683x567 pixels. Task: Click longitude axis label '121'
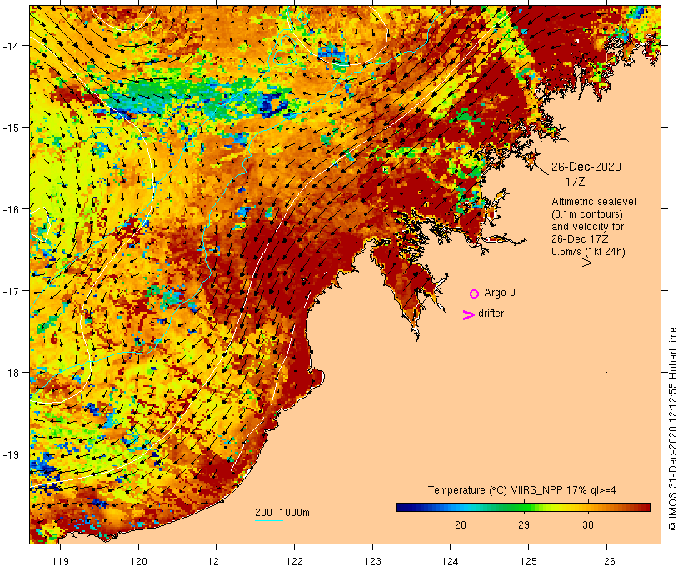coord(216,561)
